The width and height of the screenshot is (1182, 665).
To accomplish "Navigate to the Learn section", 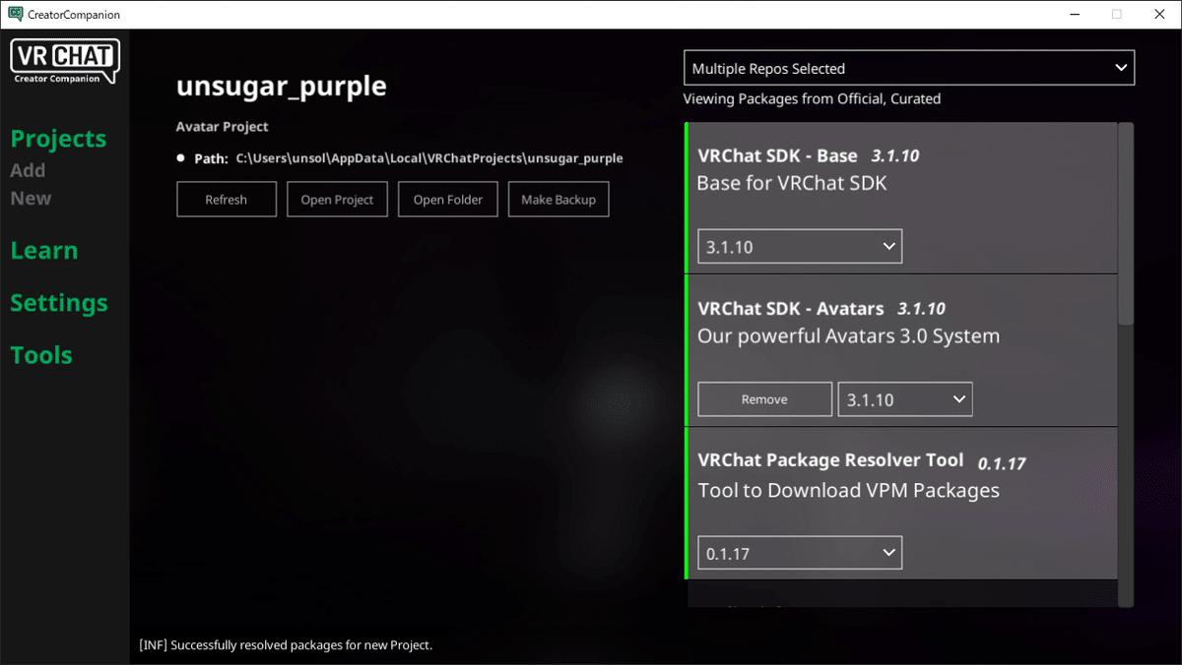I will coord(43,251).
